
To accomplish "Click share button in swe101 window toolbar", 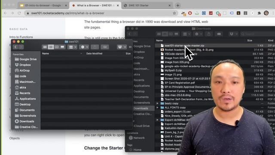I will 95,47.
